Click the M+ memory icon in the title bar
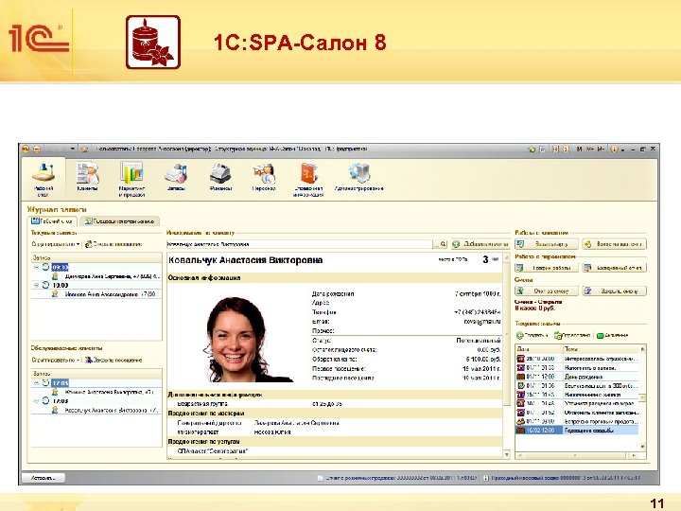 coord(590,150)
